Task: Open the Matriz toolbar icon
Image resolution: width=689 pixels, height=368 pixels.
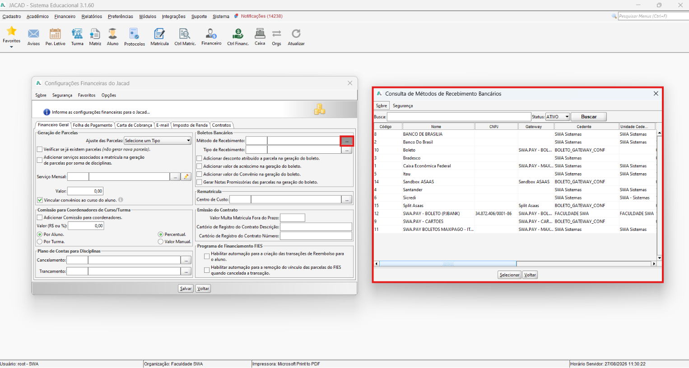Action: 95,34
